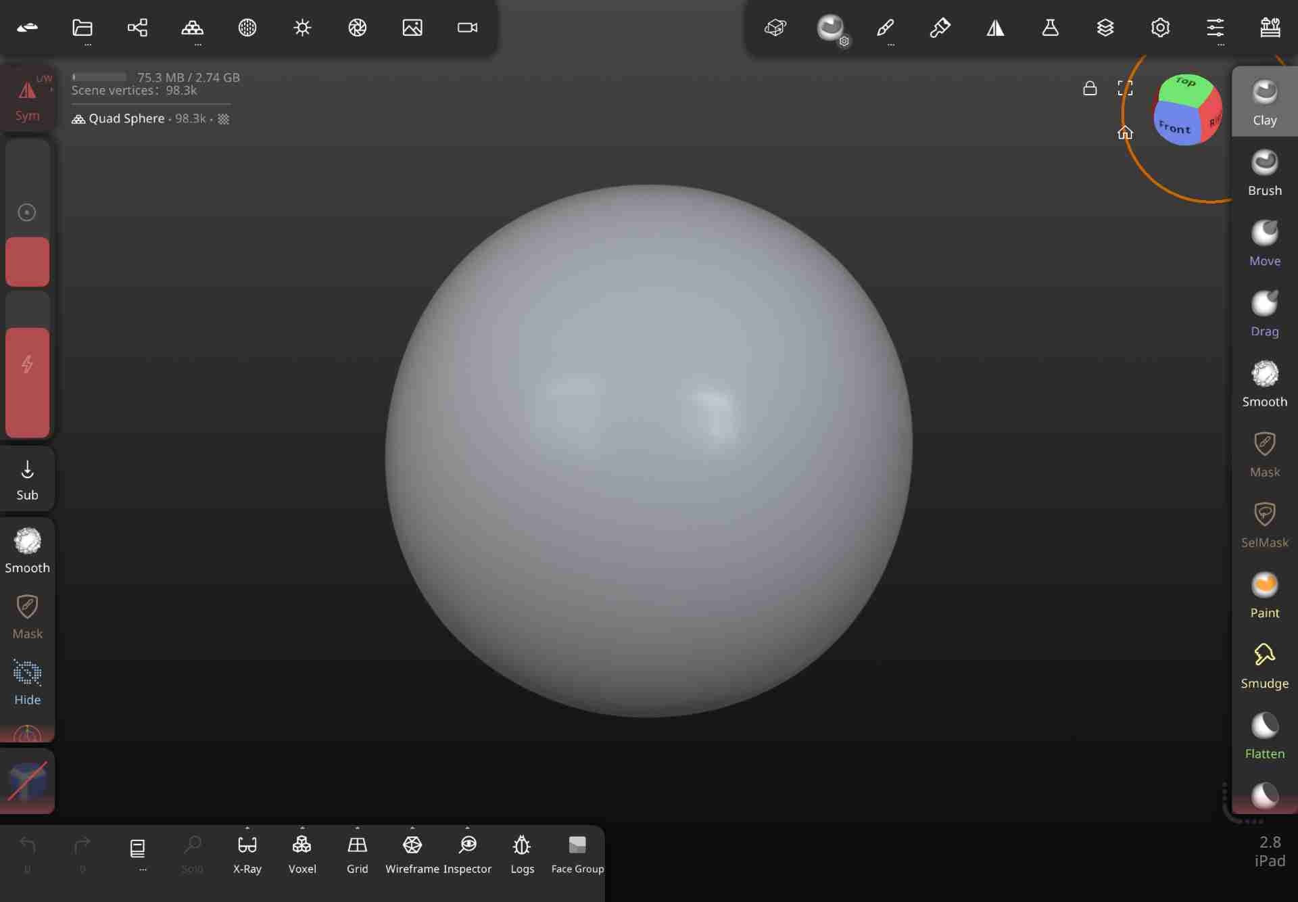Select the Smudge tool

1264,665
